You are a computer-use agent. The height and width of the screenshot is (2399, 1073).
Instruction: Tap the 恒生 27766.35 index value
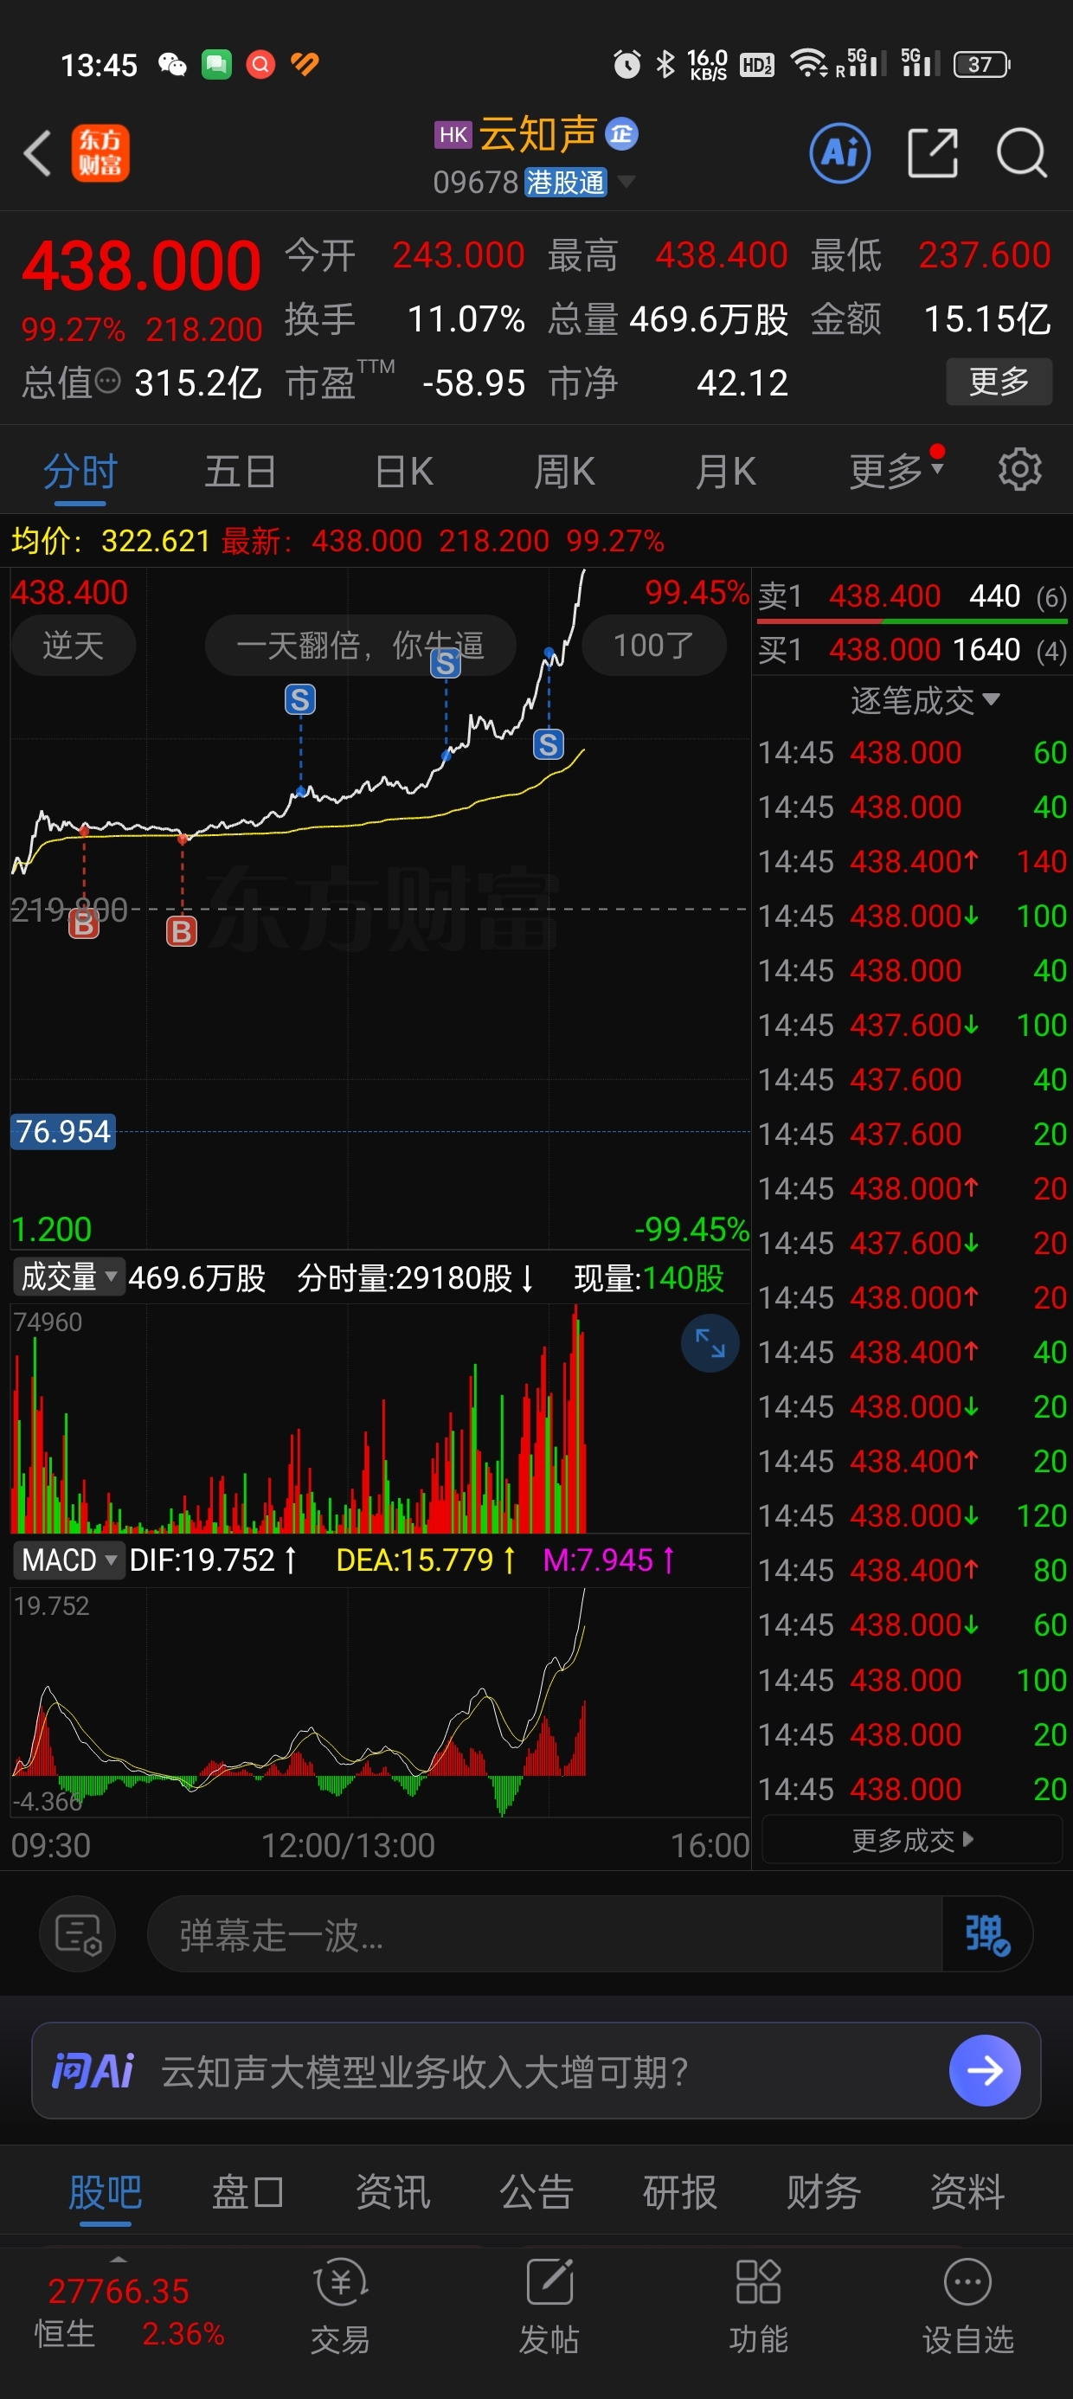point(119,2291)
